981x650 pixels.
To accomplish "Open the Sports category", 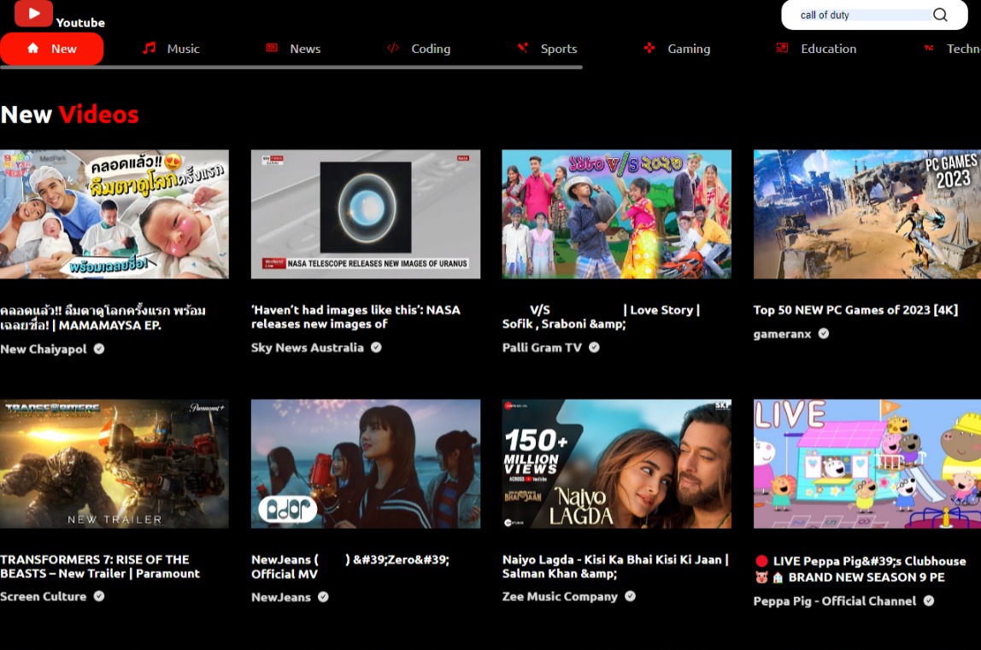I will click(547, 49).
